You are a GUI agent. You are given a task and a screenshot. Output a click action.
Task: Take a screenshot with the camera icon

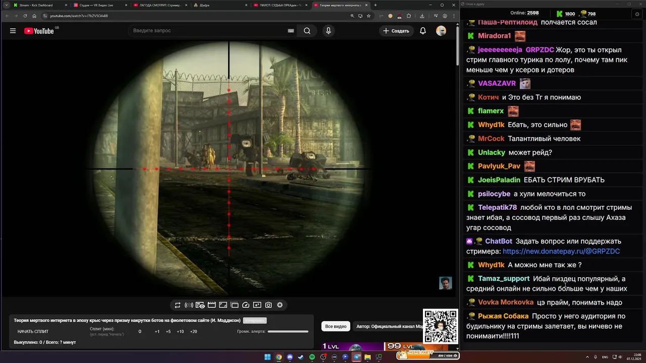268,305
